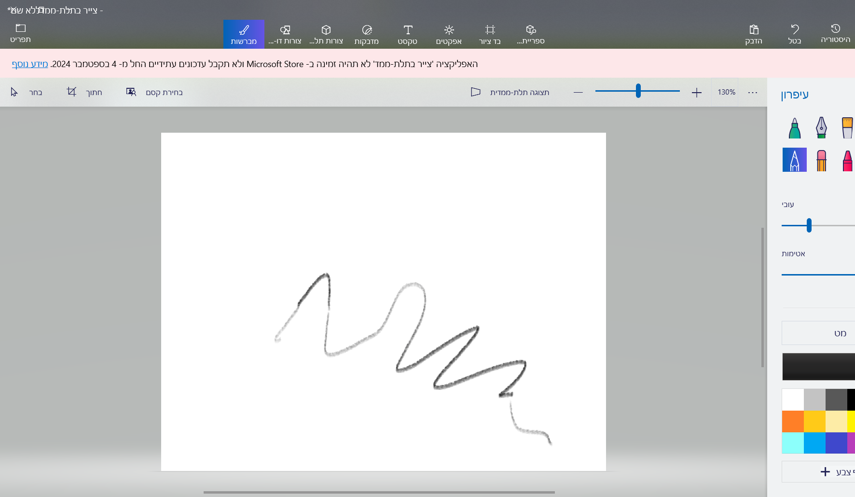The image size is (855, 497).
Task: Select the טקסט text tab
Action: 408,34
